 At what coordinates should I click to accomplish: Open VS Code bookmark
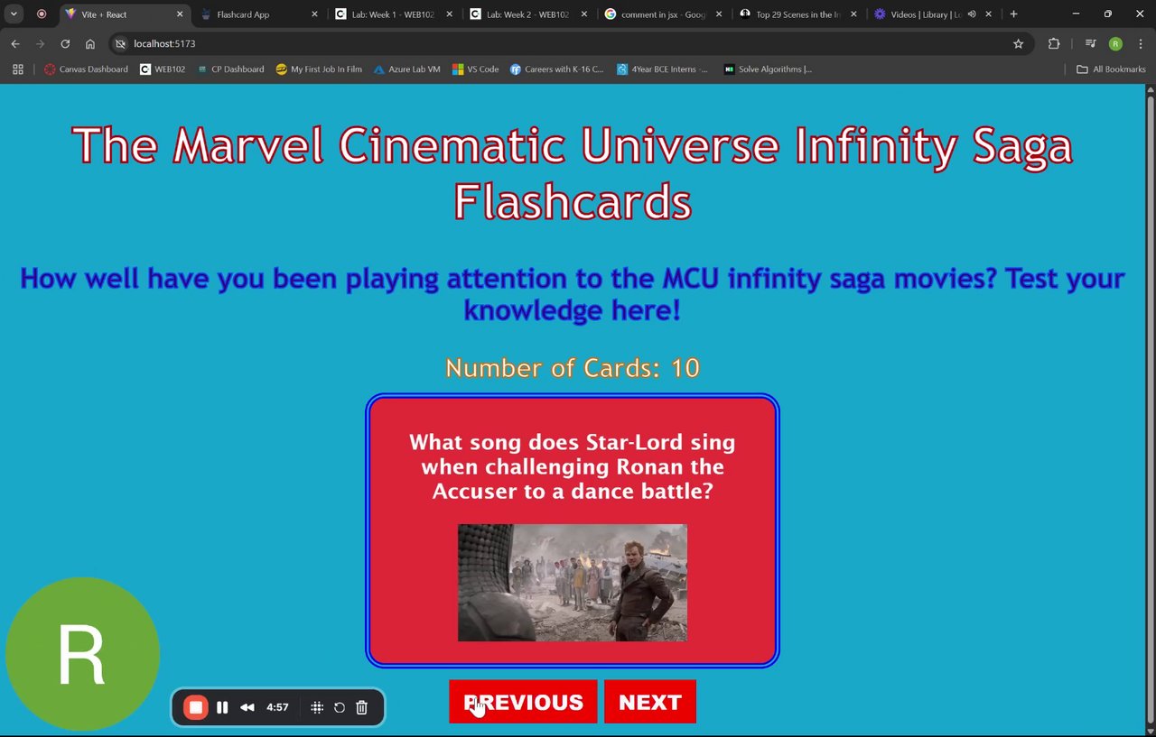point(476,69)
